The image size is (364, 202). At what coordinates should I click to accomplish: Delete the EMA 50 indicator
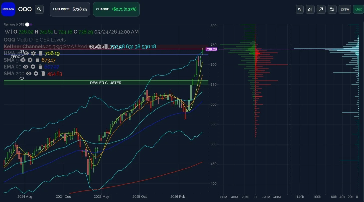pyautogui.click(x=40, y=67)
